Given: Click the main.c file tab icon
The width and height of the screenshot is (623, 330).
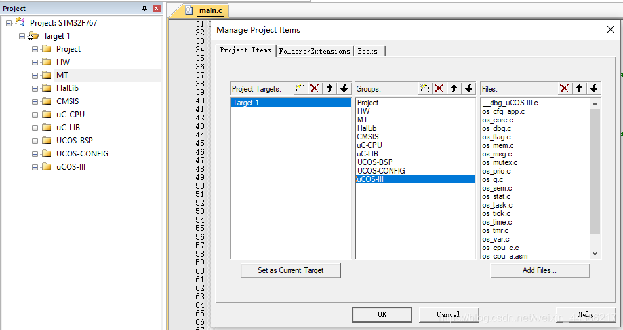Looking at the screenshot, I should pos(189,10).
